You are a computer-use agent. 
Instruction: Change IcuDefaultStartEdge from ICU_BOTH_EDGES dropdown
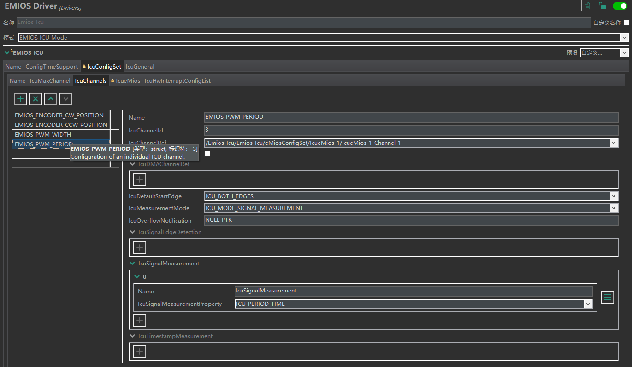point(614,196)
